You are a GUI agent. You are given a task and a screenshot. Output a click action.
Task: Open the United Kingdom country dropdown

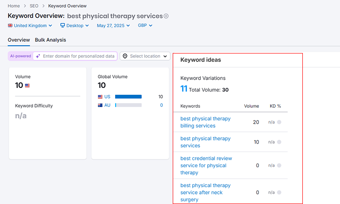click(30, 25)
